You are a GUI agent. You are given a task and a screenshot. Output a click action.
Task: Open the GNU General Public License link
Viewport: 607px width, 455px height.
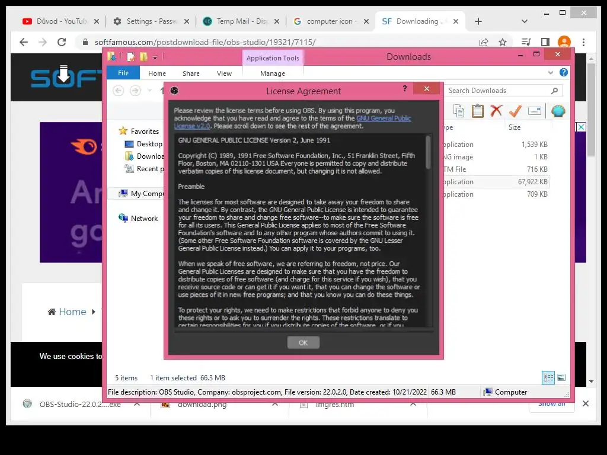click(384, 118)
